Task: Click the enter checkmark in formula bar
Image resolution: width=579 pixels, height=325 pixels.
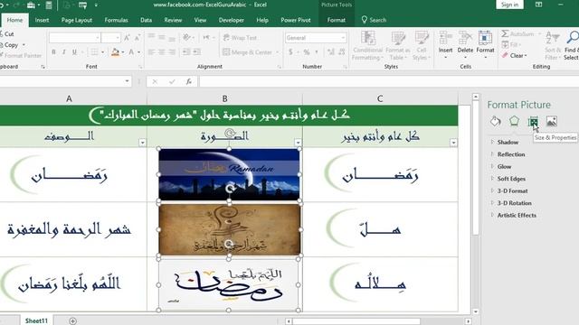Action: tap(172, 81)
